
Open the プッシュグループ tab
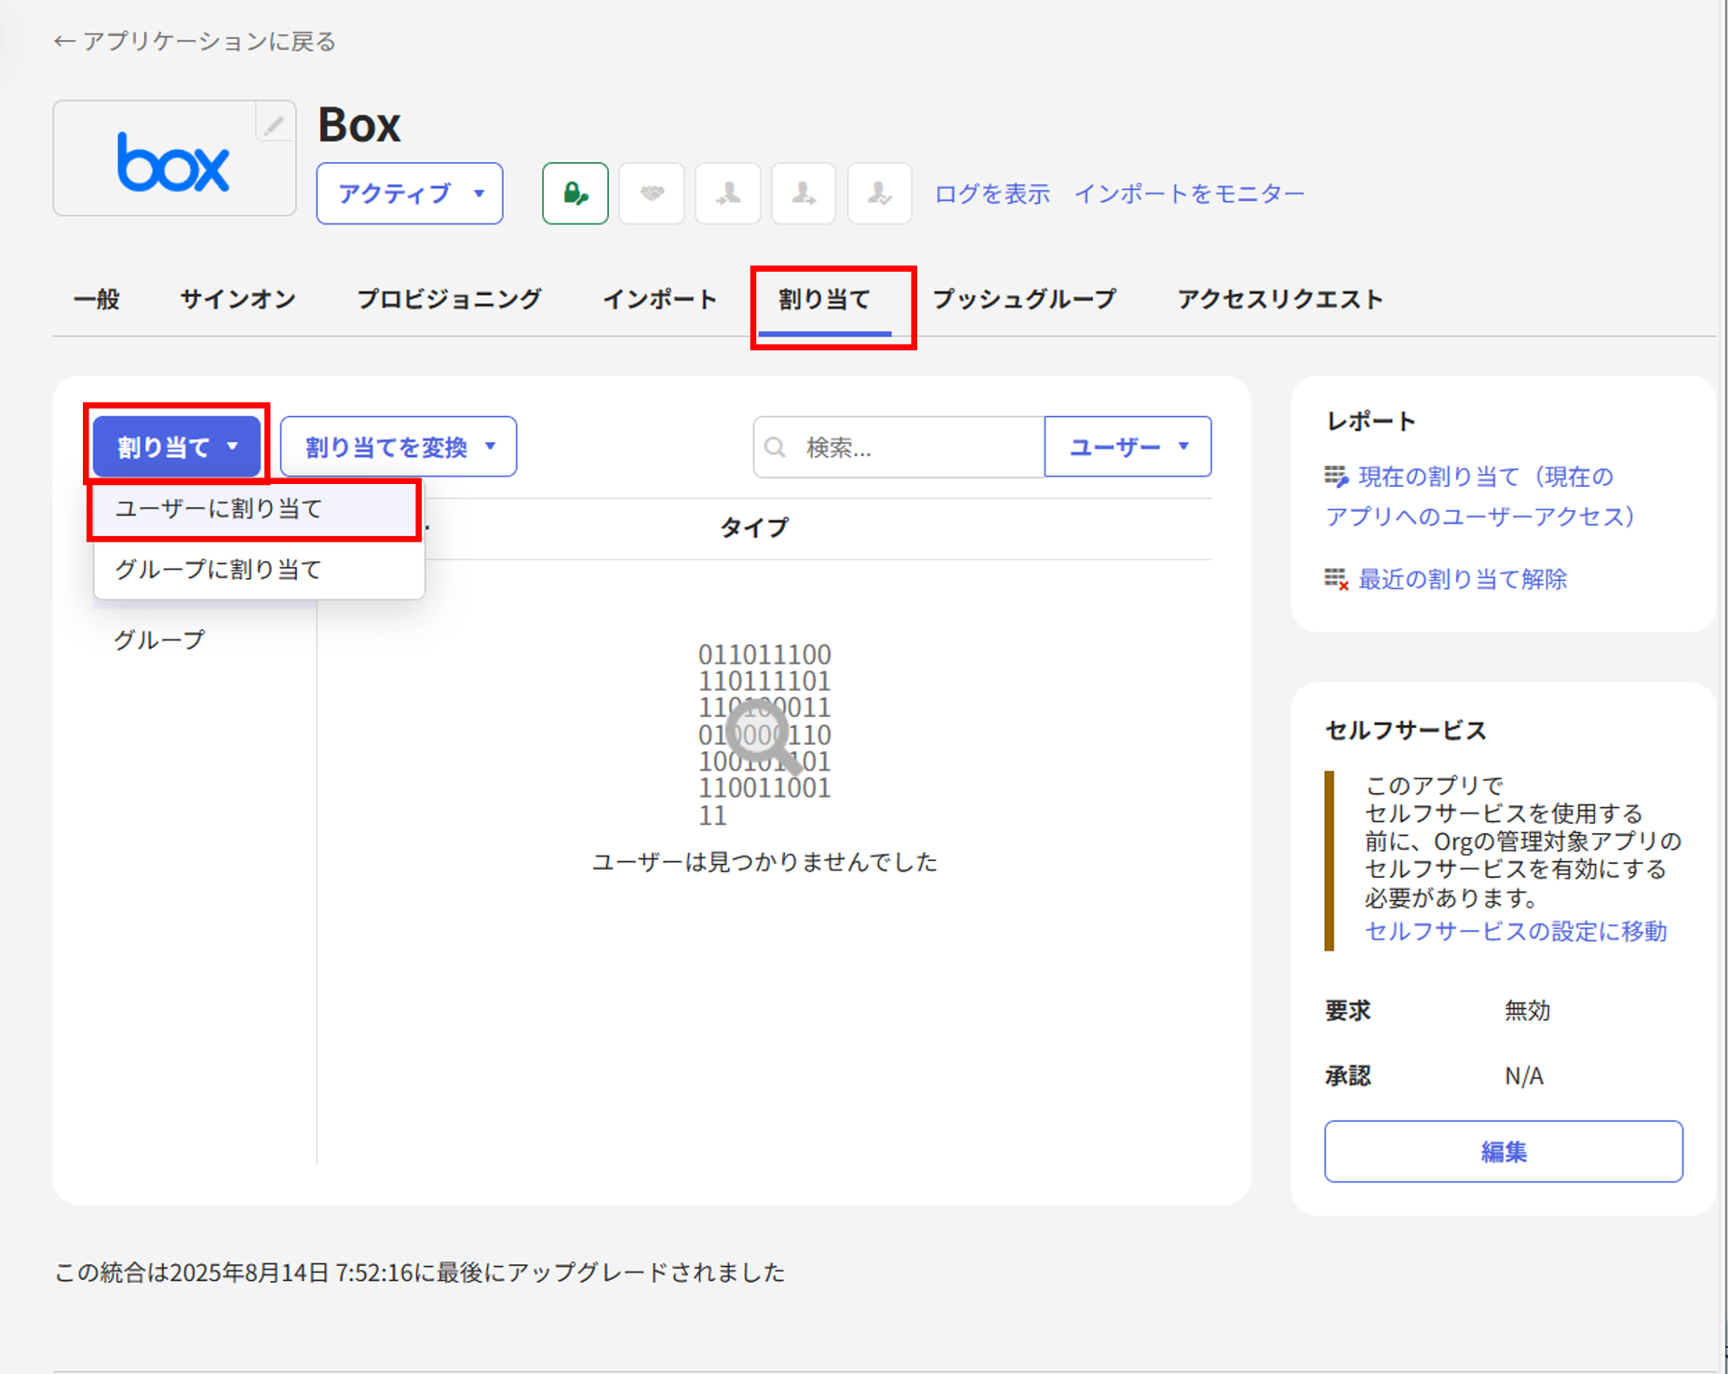tap(1024, 299)
